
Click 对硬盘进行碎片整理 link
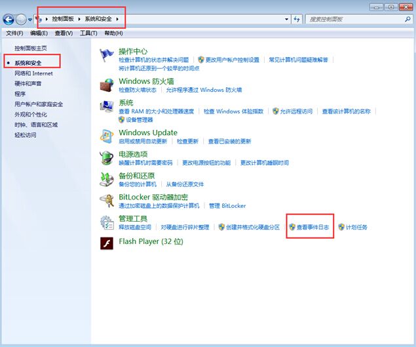coord(185,227)
